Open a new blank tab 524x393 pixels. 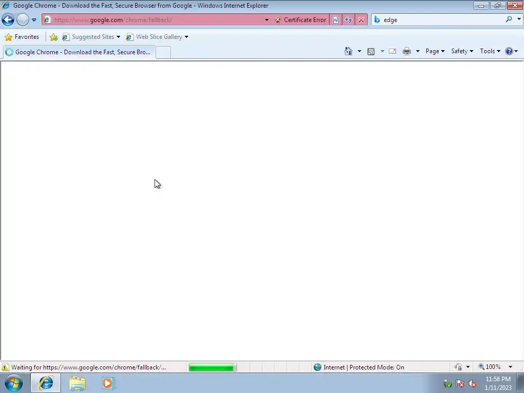[163, 52]
